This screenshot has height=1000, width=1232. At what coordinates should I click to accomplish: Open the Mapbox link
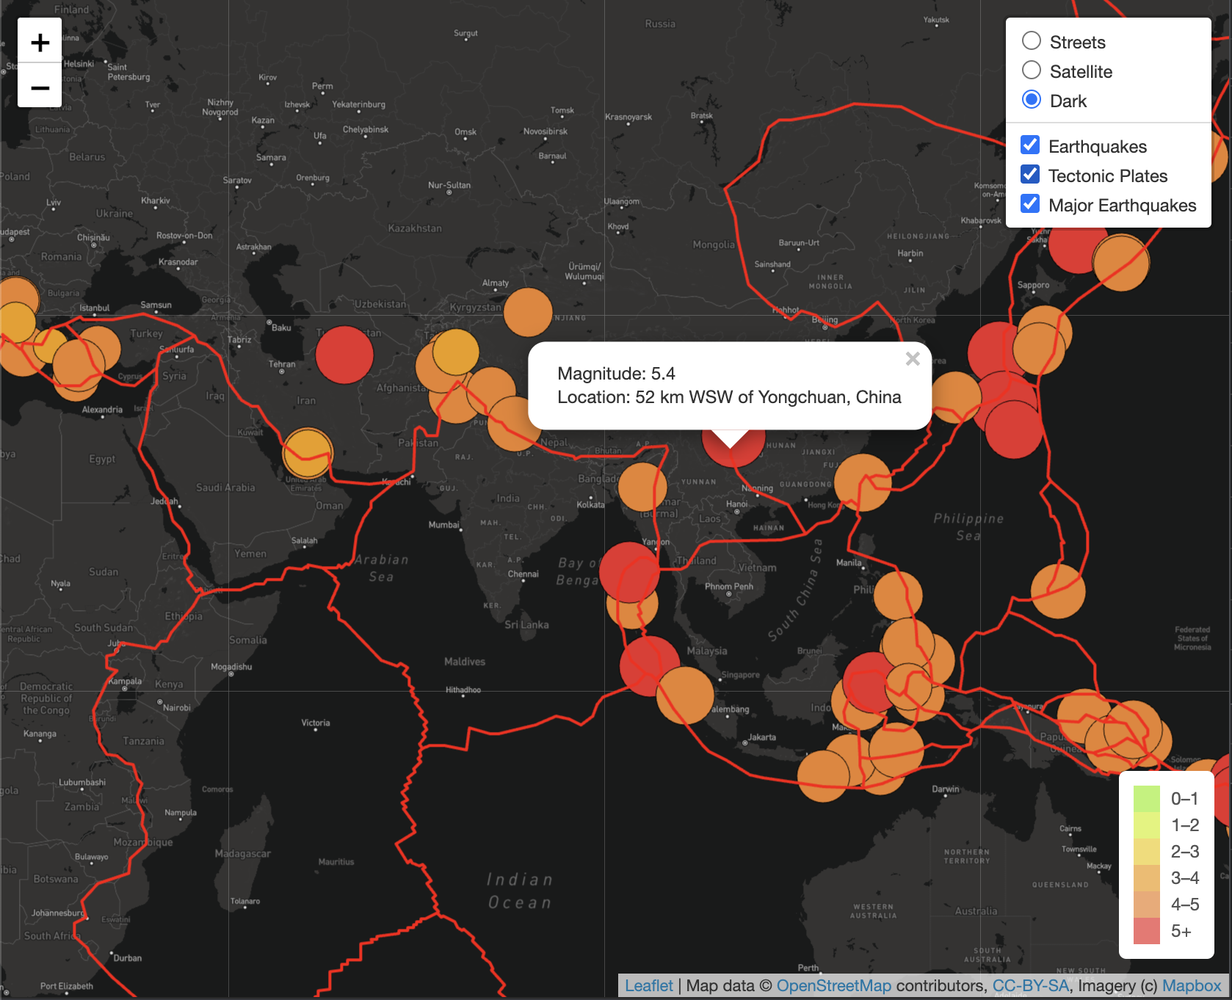(x=1191, y=985)
